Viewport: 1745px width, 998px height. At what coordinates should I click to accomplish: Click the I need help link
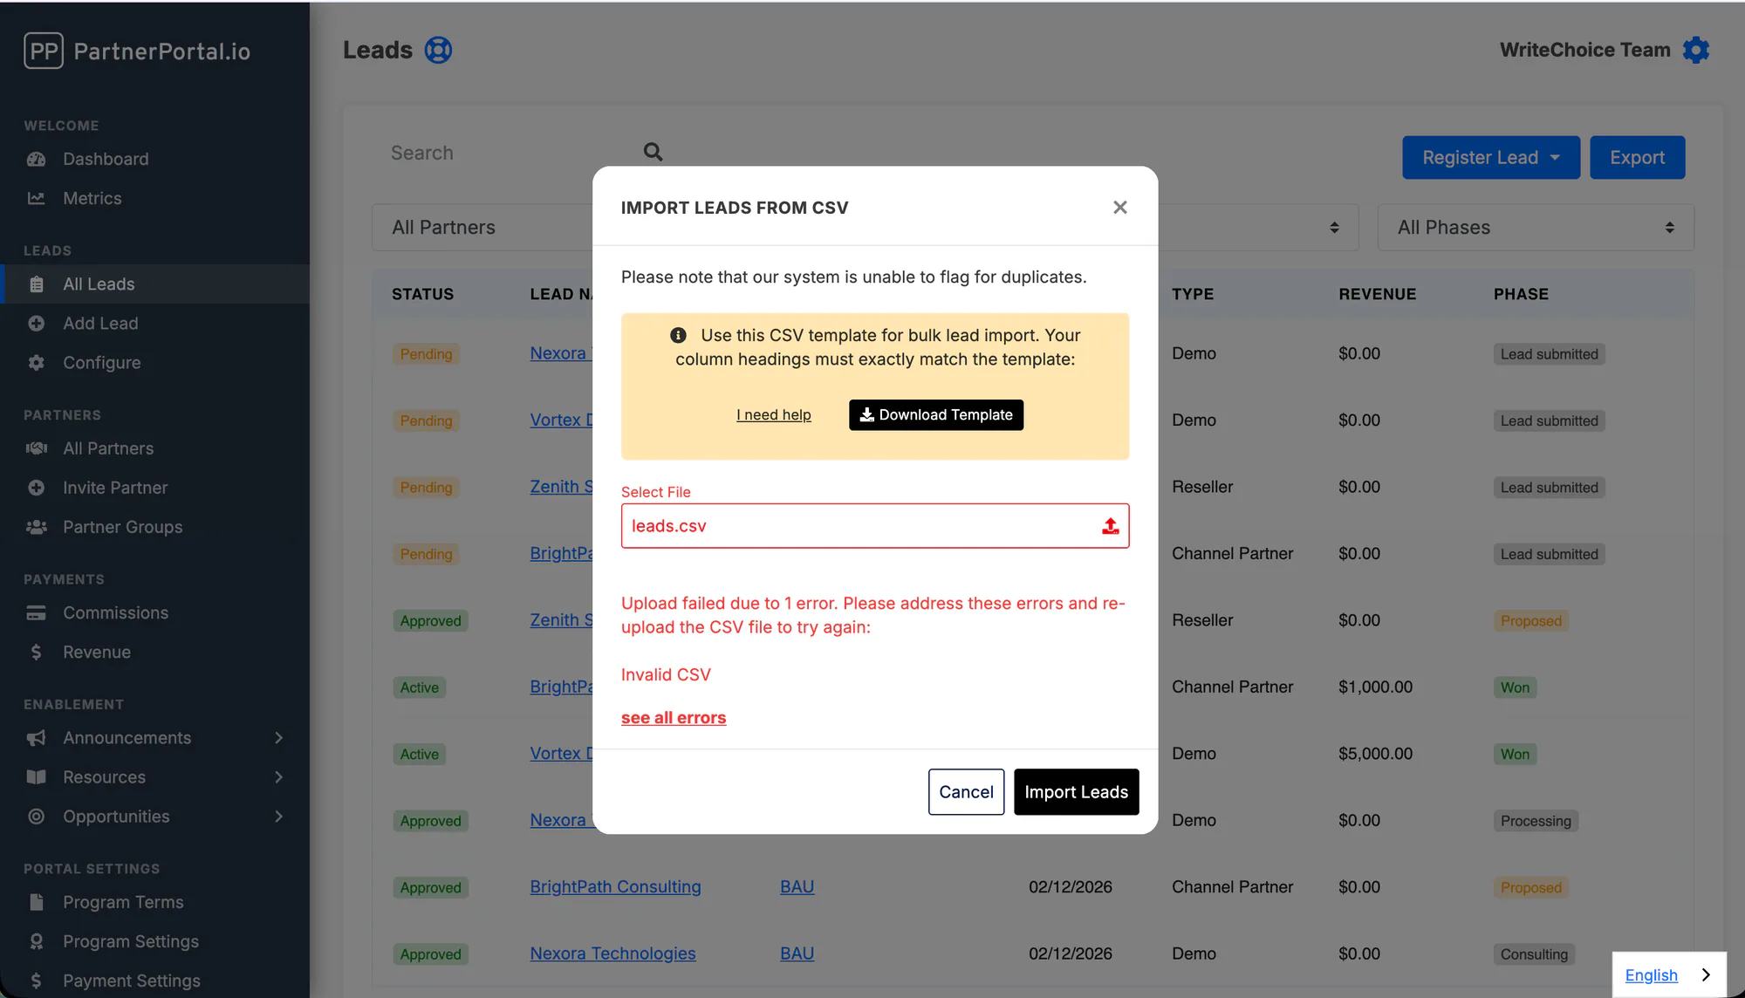point(773,415)
